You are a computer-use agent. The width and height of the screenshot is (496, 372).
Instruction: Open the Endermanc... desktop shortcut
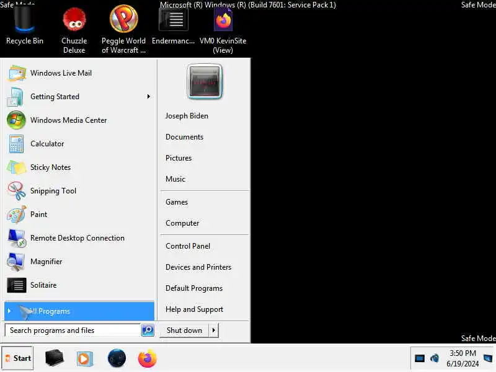click(x=174, y=27)
